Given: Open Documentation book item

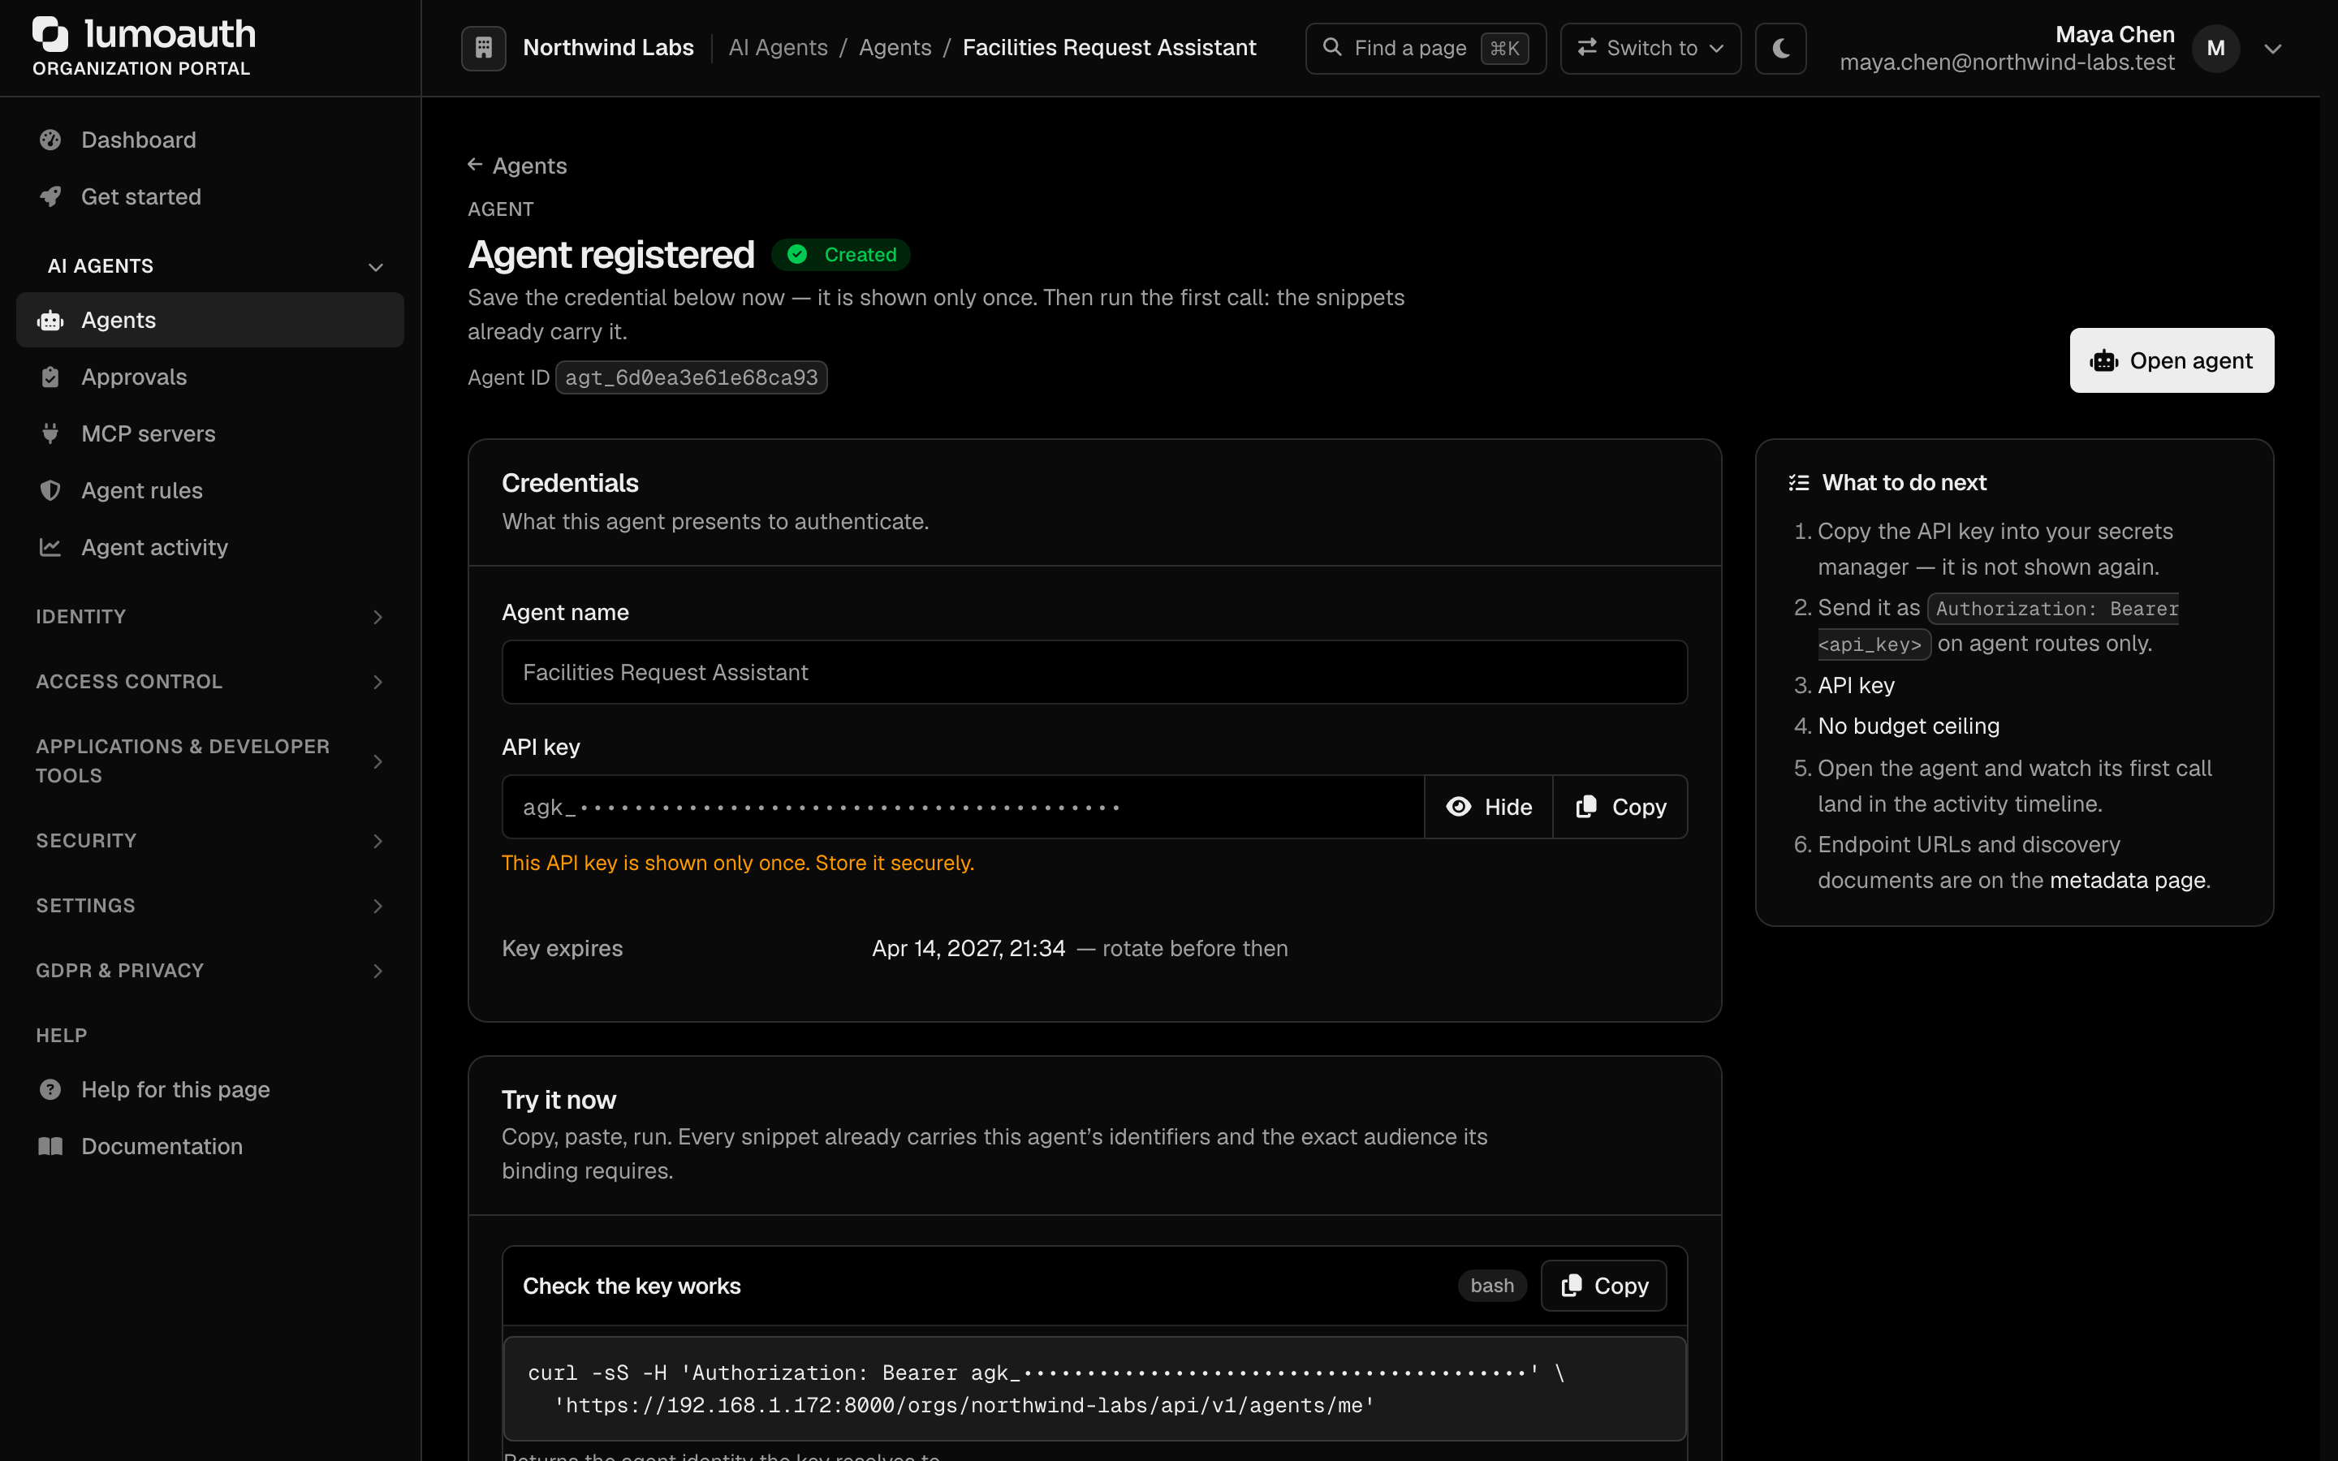Looking at the screenshot, I should coord(209,1147).
